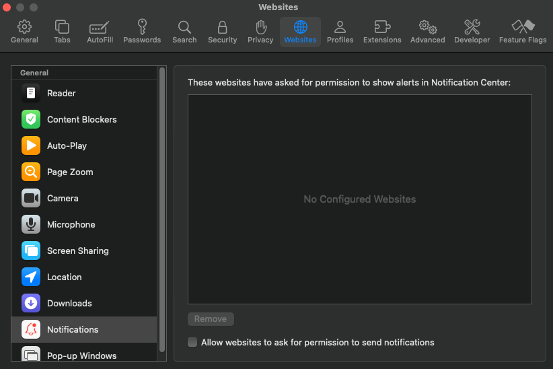Open the Passwords tab
The image size is (553, 369).
pyautogui.click(x=142, y=31)
